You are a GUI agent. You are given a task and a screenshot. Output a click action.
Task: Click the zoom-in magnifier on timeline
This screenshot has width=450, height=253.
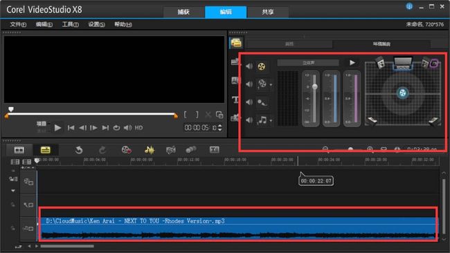click(370, 149)
